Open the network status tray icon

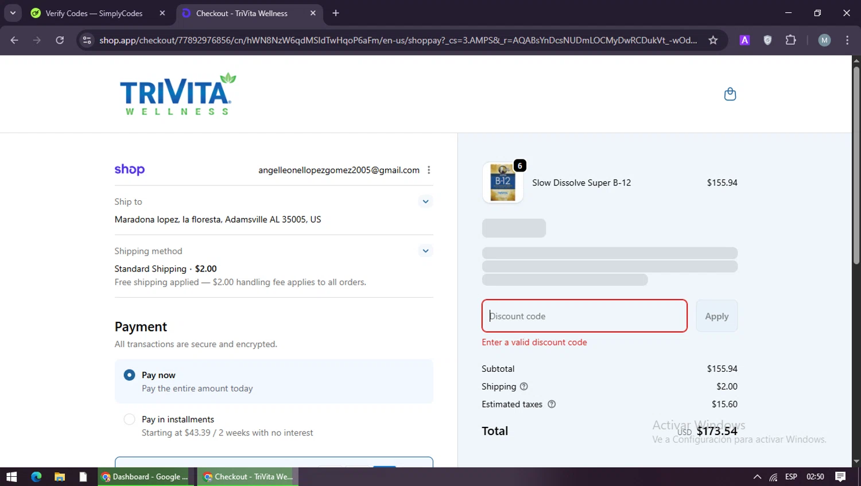tap(774, 477)
